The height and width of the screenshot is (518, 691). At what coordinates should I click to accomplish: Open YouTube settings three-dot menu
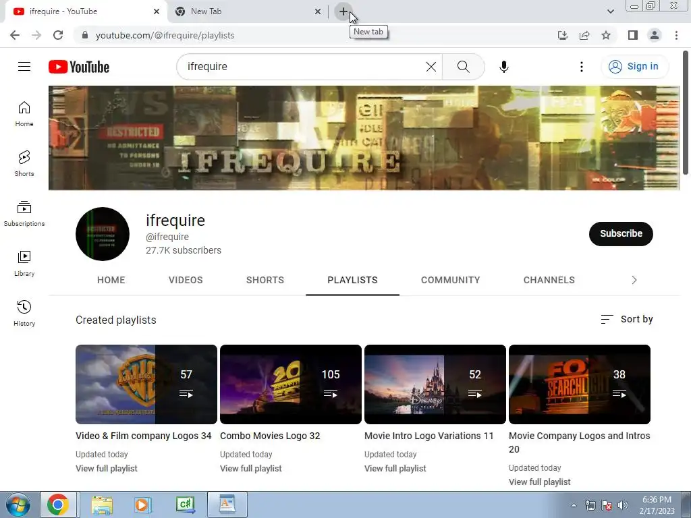coord(581,67)
